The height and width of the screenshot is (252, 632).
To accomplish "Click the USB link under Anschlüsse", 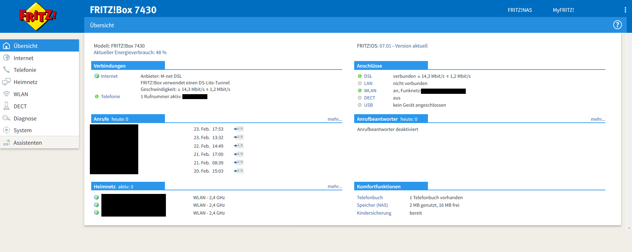I will pos(368,105).
